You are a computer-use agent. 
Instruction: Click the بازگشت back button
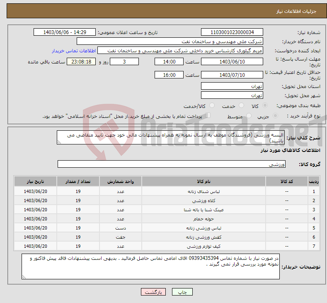153,292
